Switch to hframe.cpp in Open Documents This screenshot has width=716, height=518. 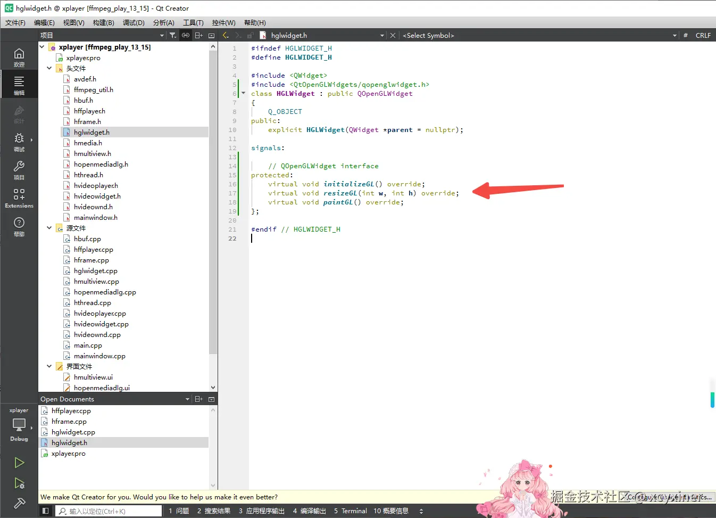(69, 421)
